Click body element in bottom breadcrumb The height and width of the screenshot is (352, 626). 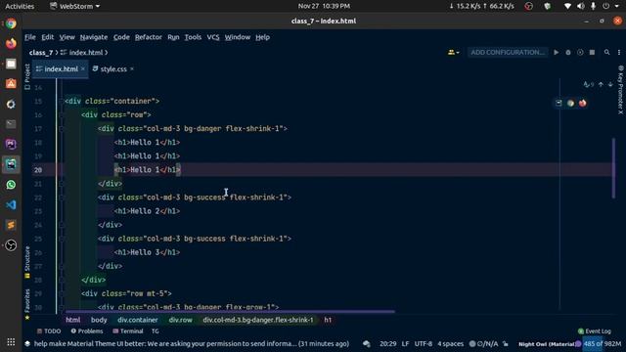point(99,320)
